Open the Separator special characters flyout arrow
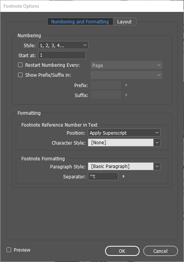 [123, 176]
